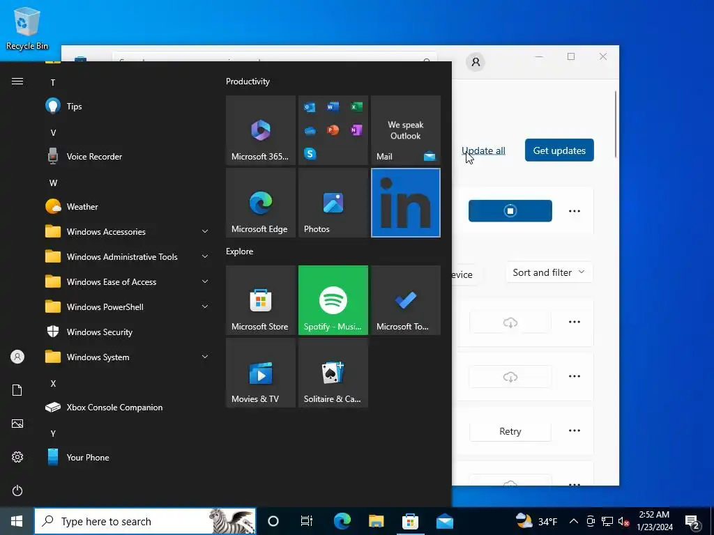Expand the Start menu hamburger button
The image size is (714, 535).
click(x=17, y=82)
